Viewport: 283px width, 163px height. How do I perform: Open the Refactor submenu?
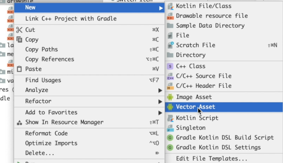click(160, 102)
